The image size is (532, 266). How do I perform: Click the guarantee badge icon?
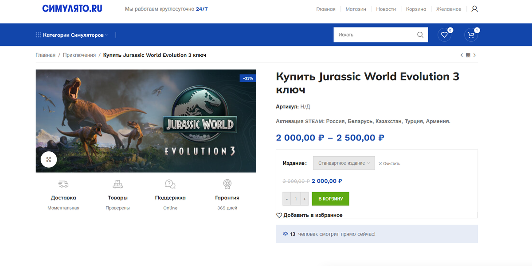click(x=227, y=184)
